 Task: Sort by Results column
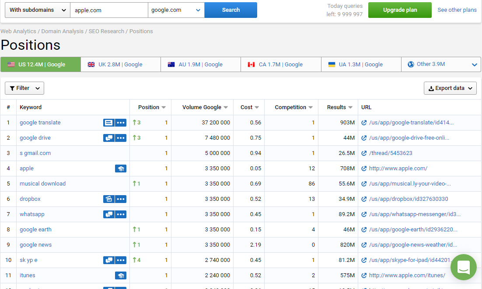[x=340, y=107]
